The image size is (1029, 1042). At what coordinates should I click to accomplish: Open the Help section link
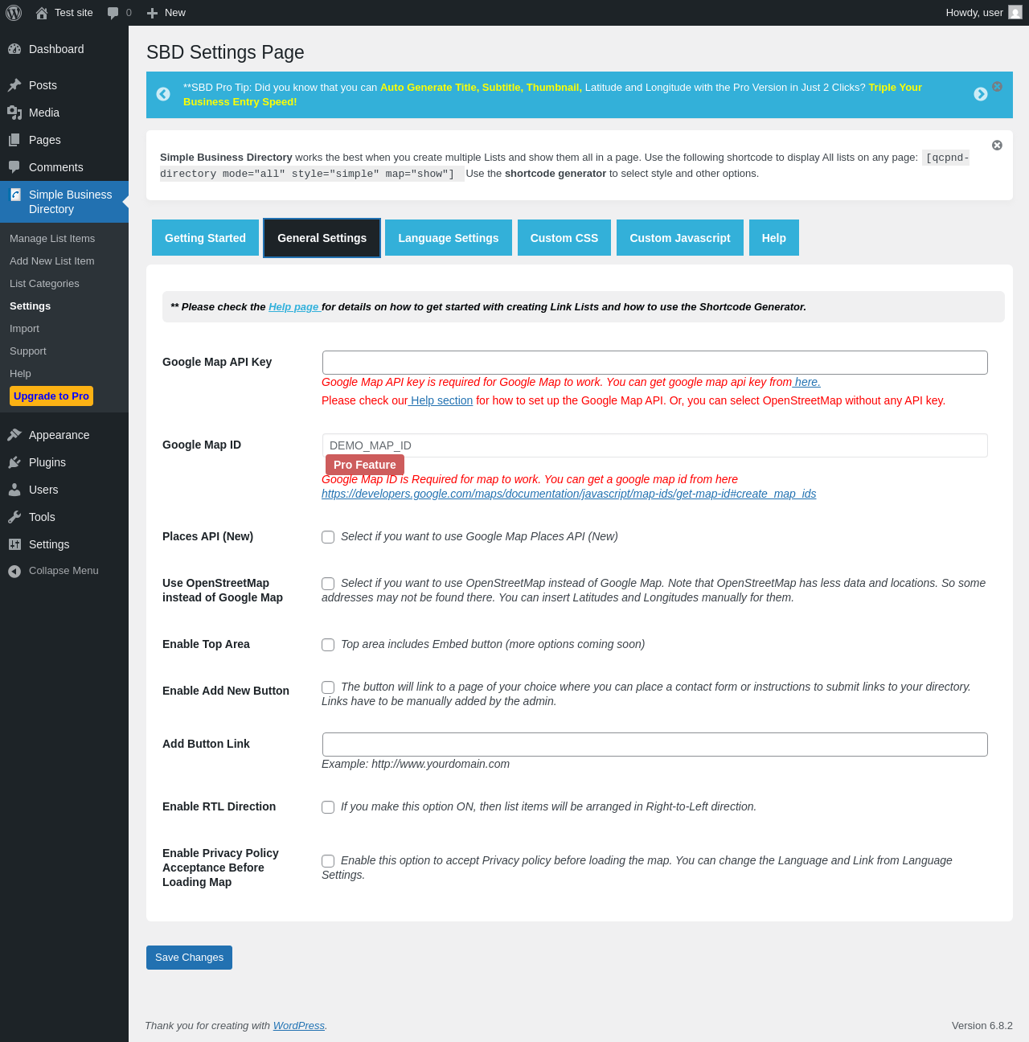pos(441,400)
